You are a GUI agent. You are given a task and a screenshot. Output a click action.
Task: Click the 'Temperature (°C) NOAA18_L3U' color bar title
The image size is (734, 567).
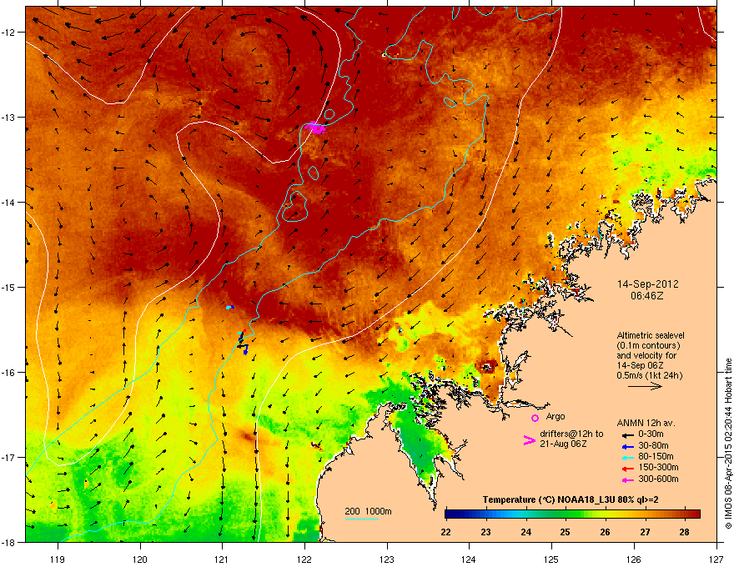(550, 500)
